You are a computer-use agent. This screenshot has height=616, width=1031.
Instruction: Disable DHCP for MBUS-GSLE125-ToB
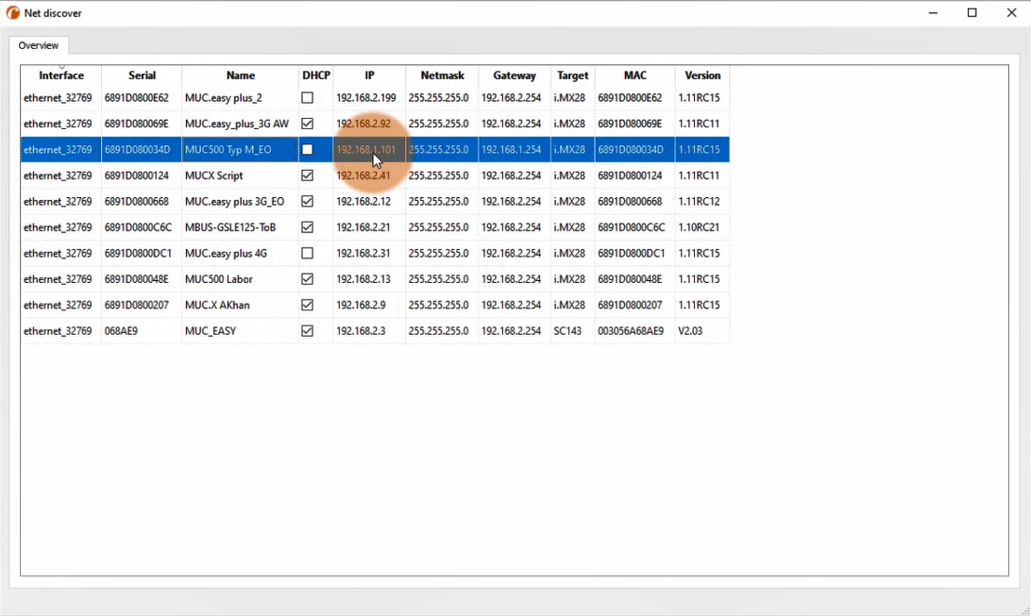(307, 227)
